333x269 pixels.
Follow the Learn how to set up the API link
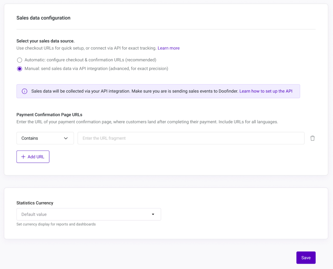pos(266,91)
